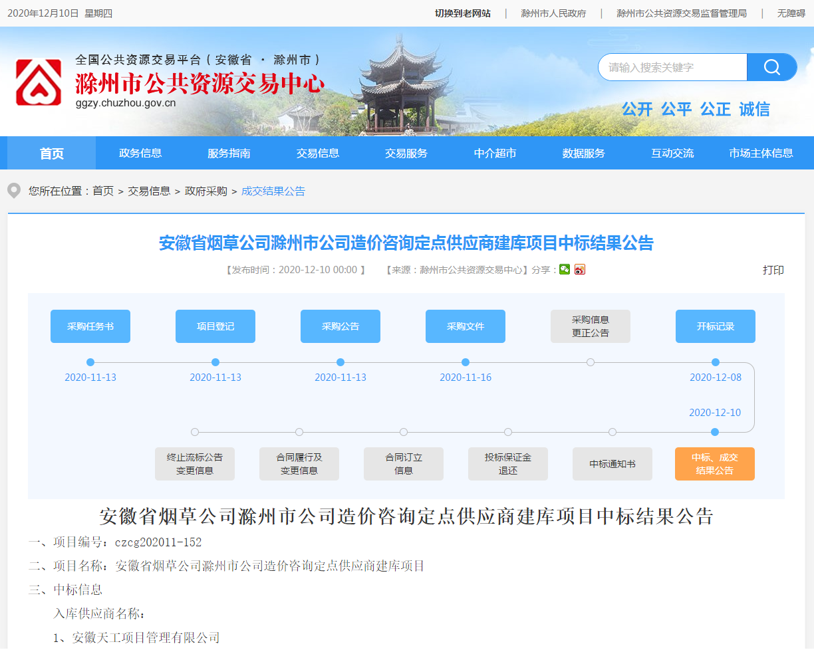This screenshot has width=814, height=650.
Task: Open the 市场主体信息 menu
Action: pos(761,153)
